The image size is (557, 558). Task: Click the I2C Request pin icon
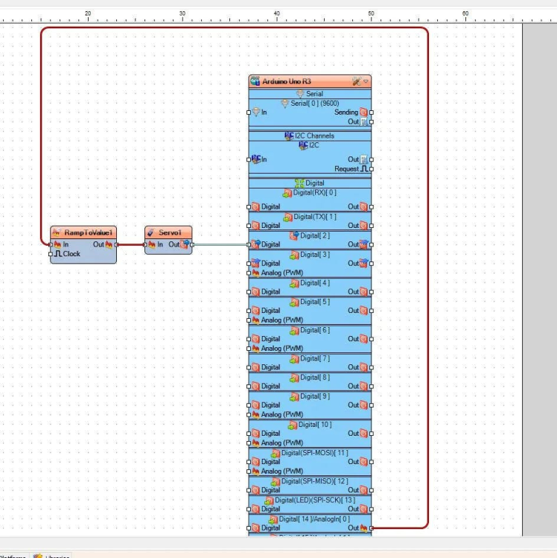pos(363,169)
